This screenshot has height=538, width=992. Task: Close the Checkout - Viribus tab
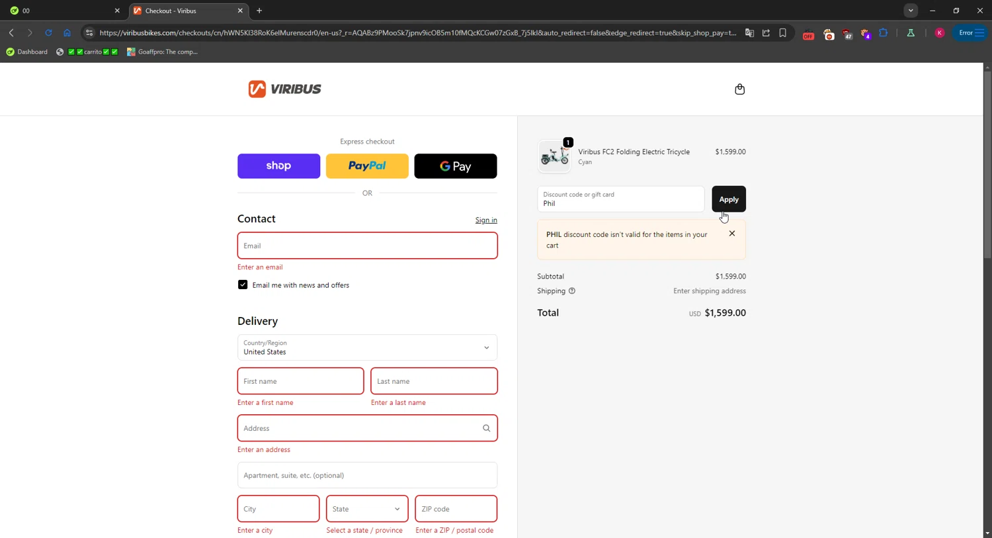click(x=240, y=11)
